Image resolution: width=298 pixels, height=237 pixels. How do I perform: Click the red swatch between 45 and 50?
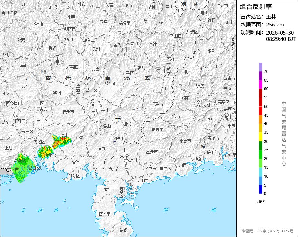point(260,111)
